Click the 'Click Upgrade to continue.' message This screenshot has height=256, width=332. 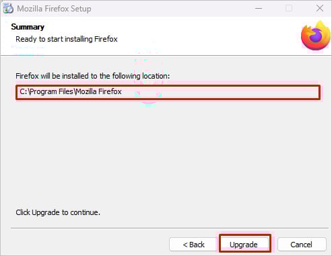58,212
